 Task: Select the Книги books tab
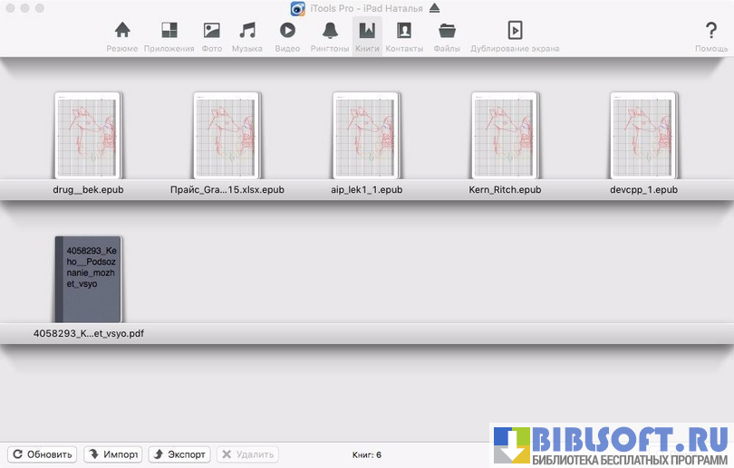click(367, 36)
